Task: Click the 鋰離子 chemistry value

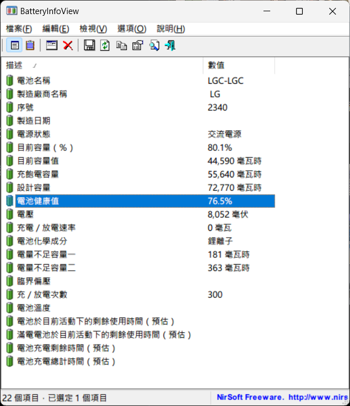Action: [x=220, y=241]
